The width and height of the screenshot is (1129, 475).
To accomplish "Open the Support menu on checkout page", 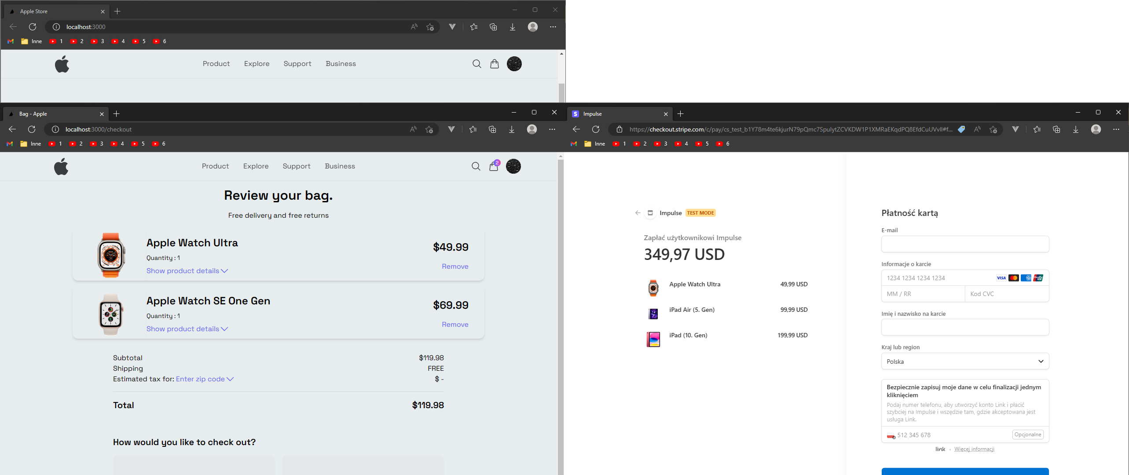I will pos(296,166).
